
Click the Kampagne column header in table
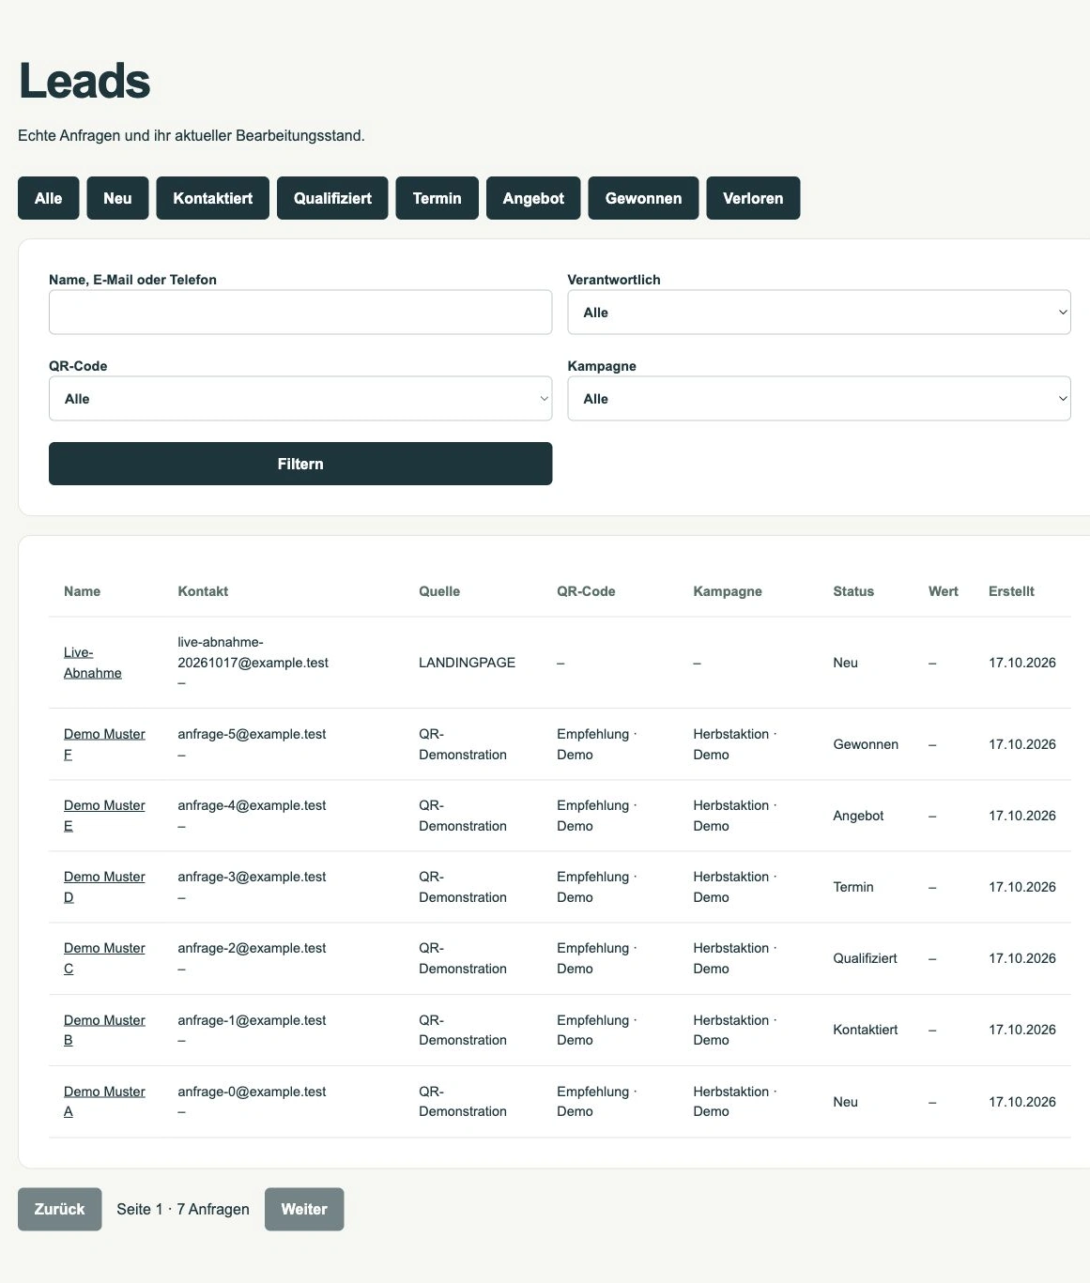coord(728,591)
